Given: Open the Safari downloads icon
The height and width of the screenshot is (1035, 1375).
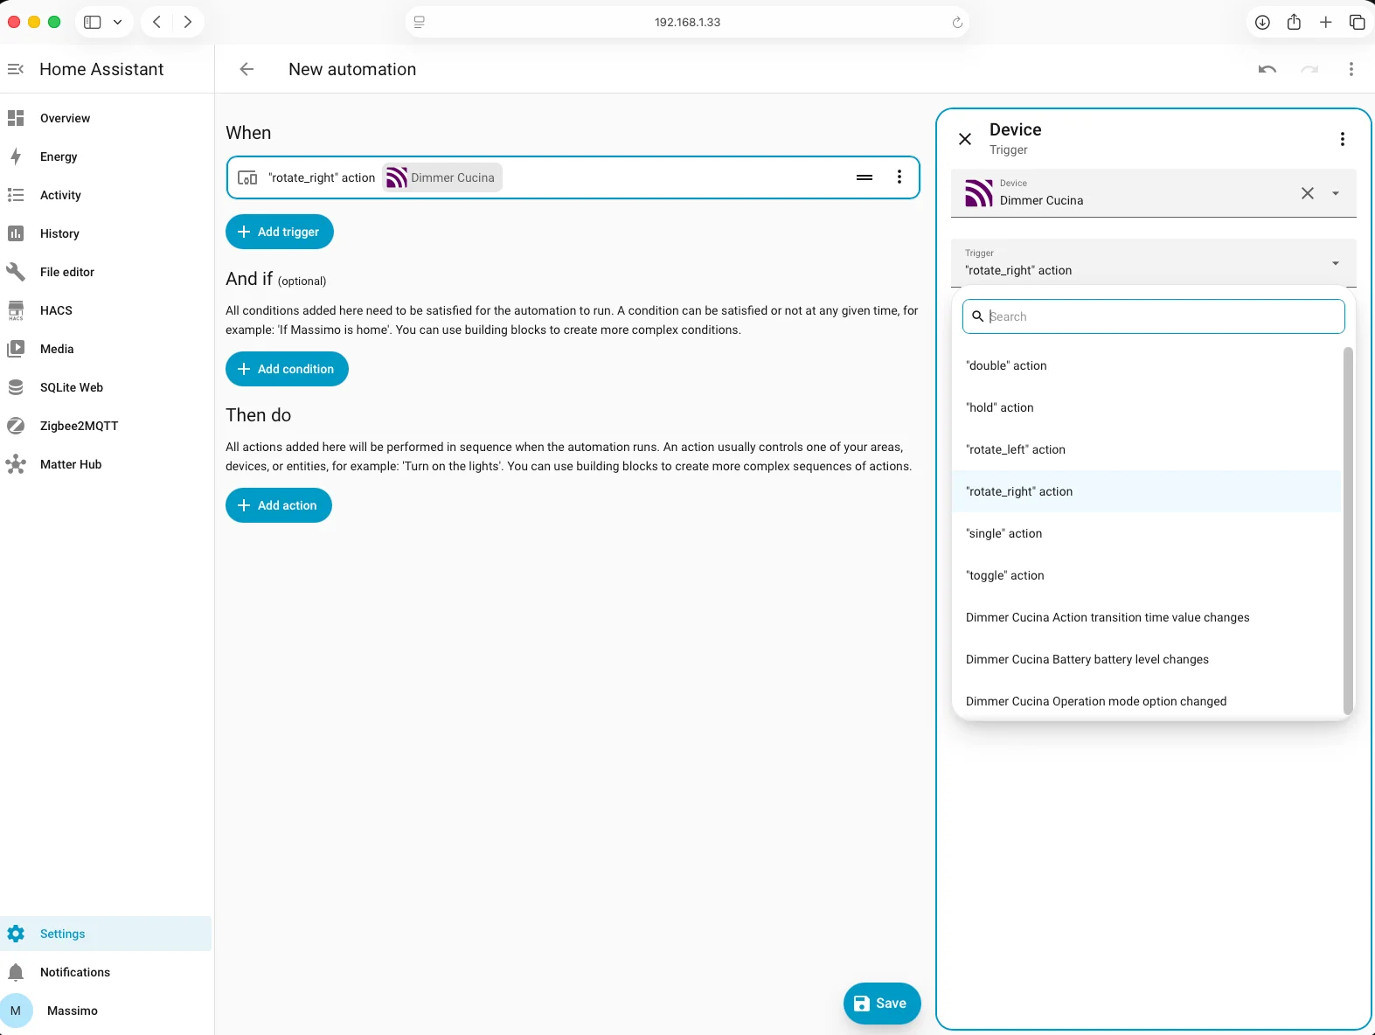Looking at the screenshot, I should tap(1262, 22).
